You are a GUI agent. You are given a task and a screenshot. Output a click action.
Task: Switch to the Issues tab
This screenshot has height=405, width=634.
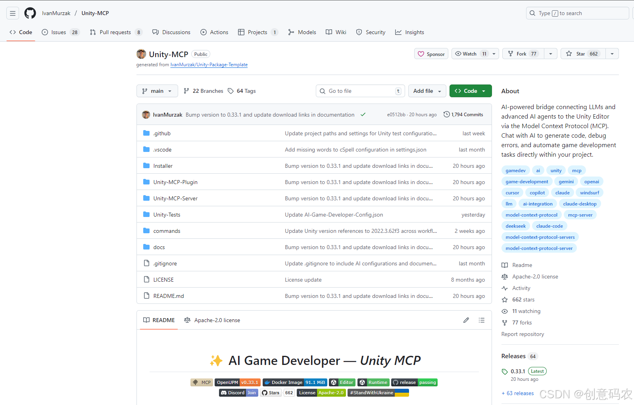61,32
